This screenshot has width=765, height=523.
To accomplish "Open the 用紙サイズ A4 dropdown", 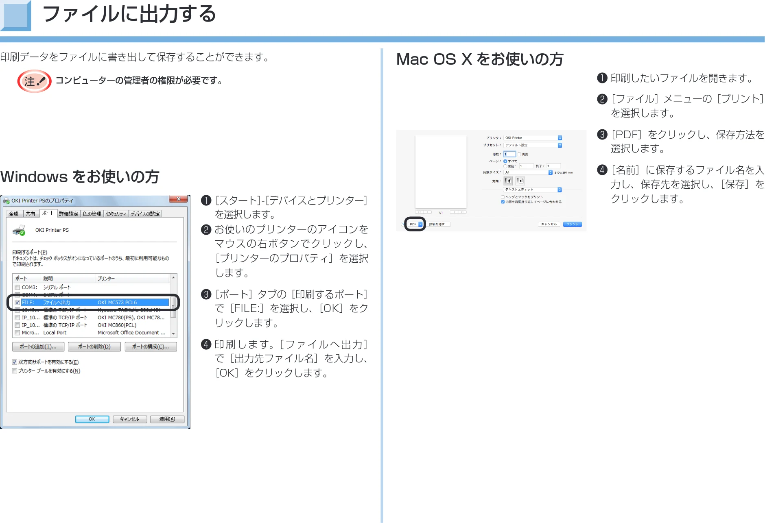I will (x=528, y=172).
